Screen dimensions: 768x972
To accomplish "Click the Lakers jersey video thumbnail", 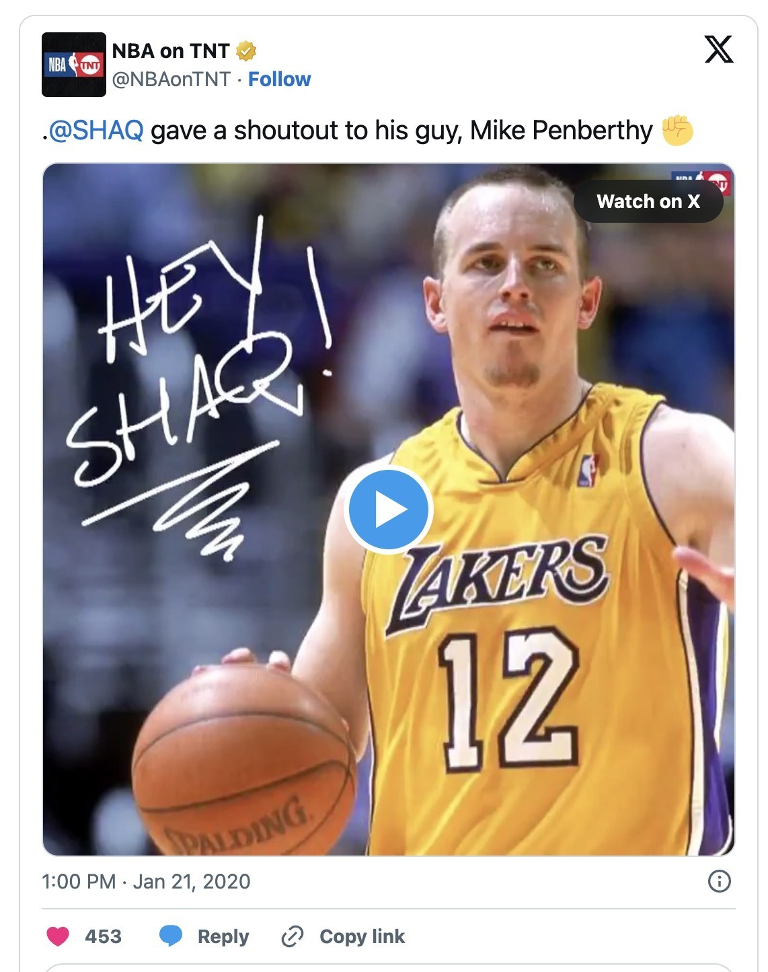I will coord(389,510).
